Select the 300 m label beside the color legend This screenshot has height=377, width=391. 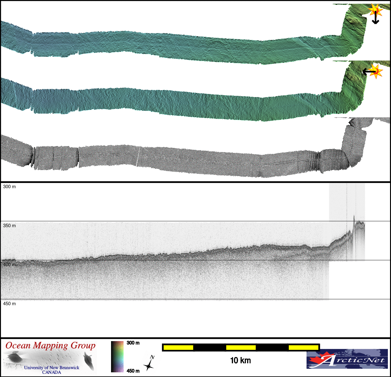point(133,343)
